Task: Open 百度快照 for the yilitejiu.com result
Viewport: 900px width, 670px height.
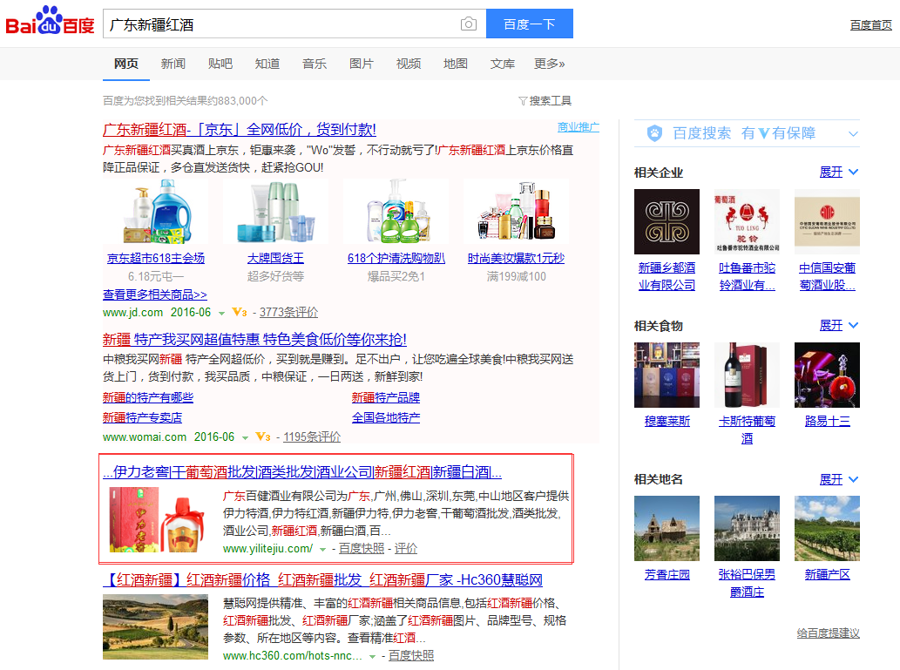Action: (362, 548)
